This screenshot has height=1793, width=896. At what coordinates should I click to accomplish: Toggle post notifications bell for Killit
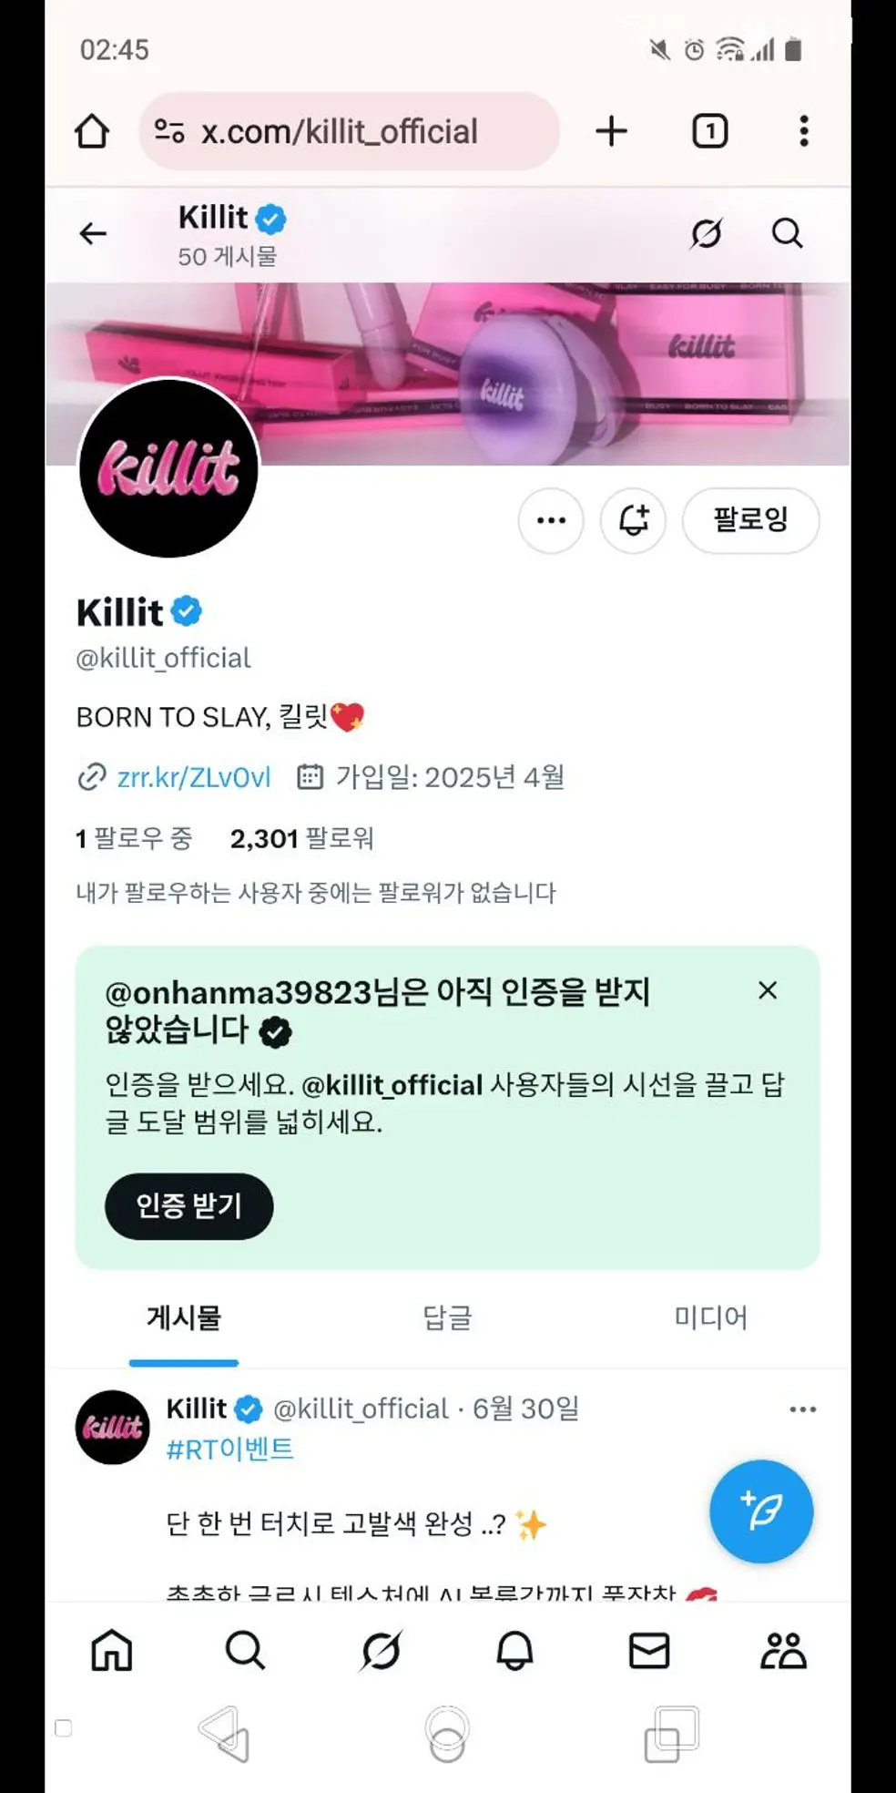pos(633,520)
